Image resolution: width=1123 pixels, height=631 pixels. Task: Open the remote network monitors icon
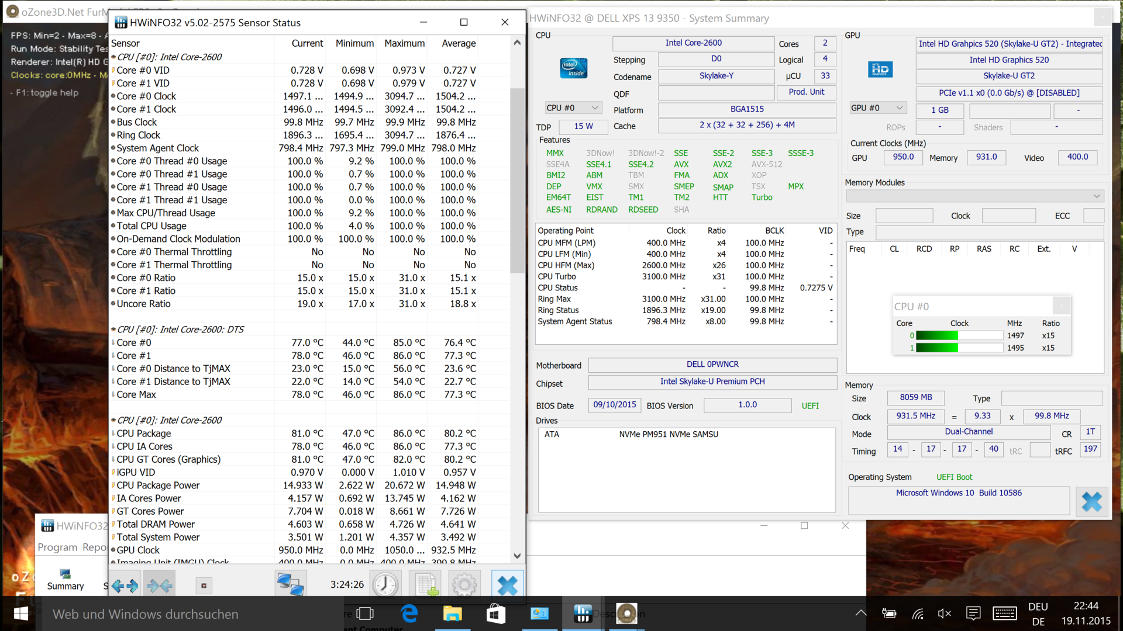pyautogui.click(x=290, y=584)
